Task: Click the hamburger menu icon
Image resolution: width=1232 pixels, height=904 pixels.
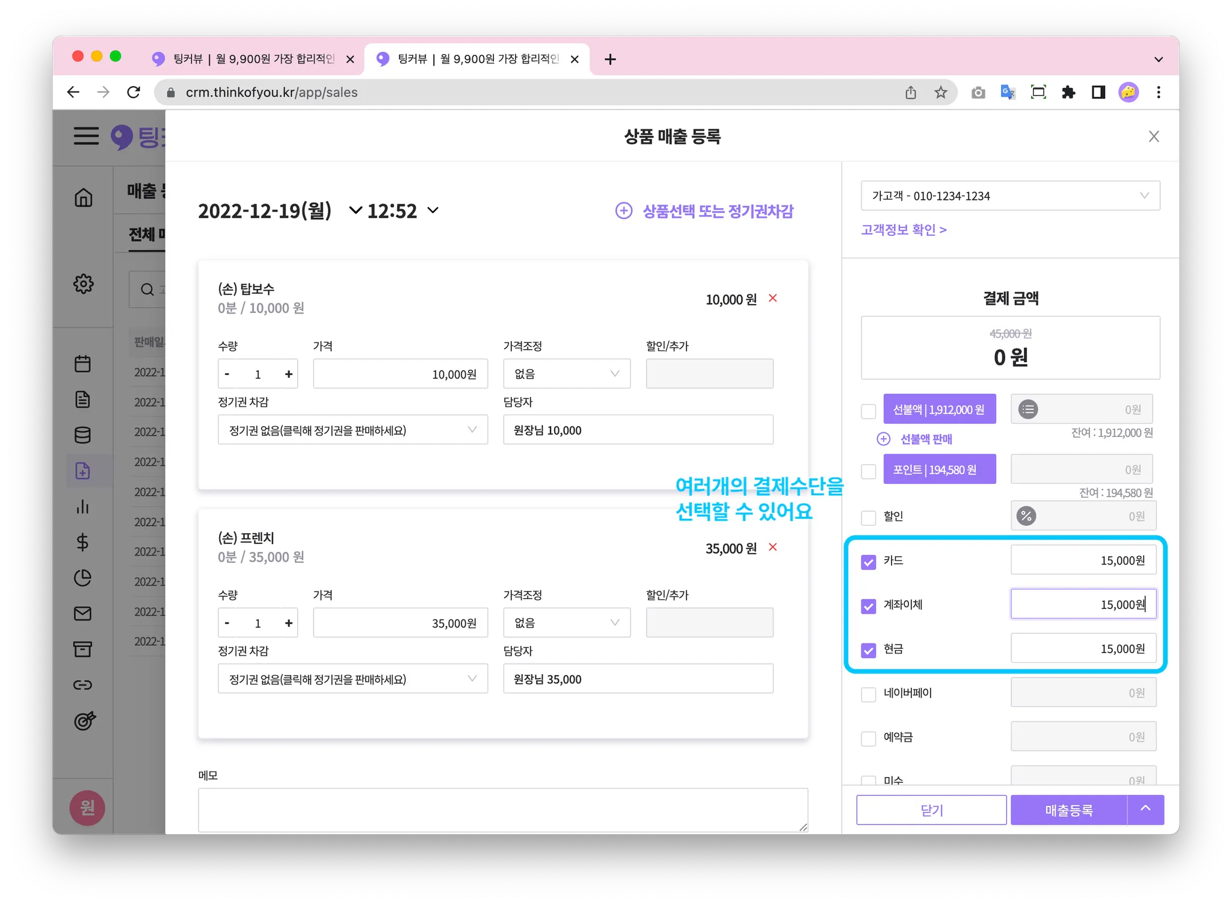Action: [x=86, y=136]
